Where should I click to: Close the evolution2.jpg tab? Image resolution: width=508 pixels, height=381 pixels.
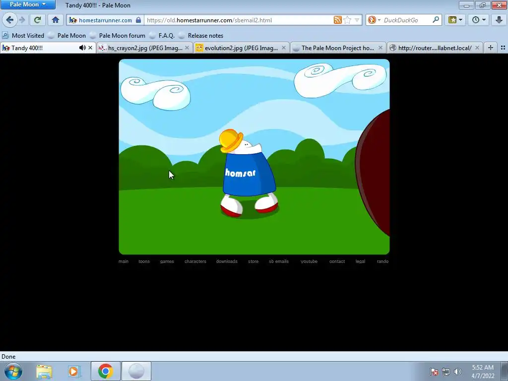click(x=284, y=48)
